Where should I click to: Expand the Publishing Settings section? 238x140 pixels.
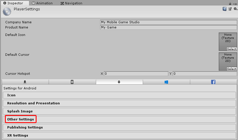pos(119,127)
